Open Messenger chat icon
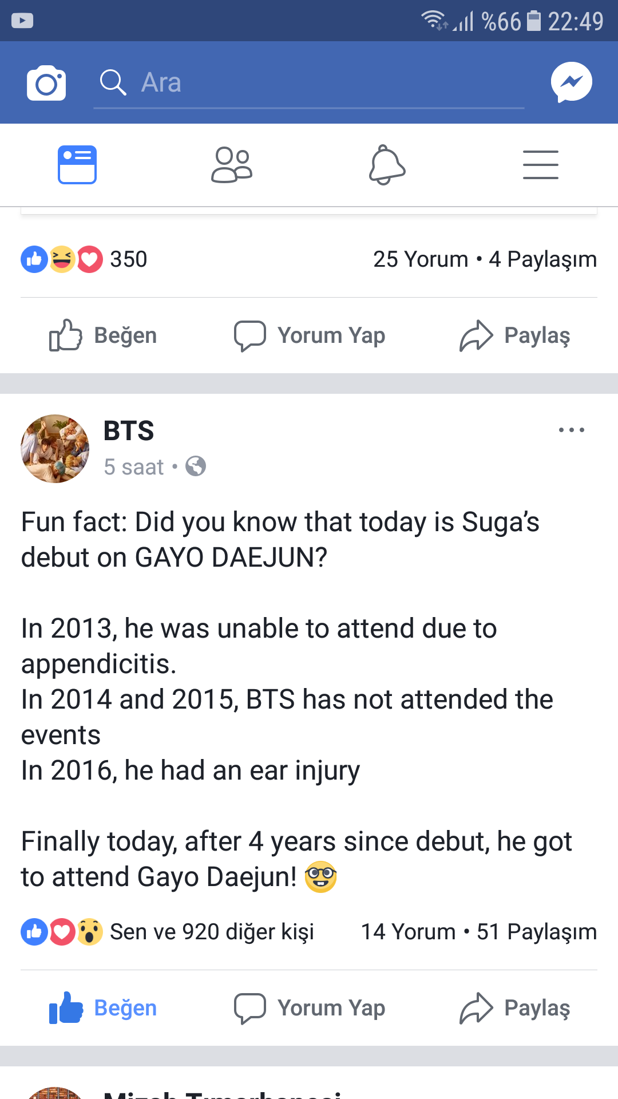 571,82
